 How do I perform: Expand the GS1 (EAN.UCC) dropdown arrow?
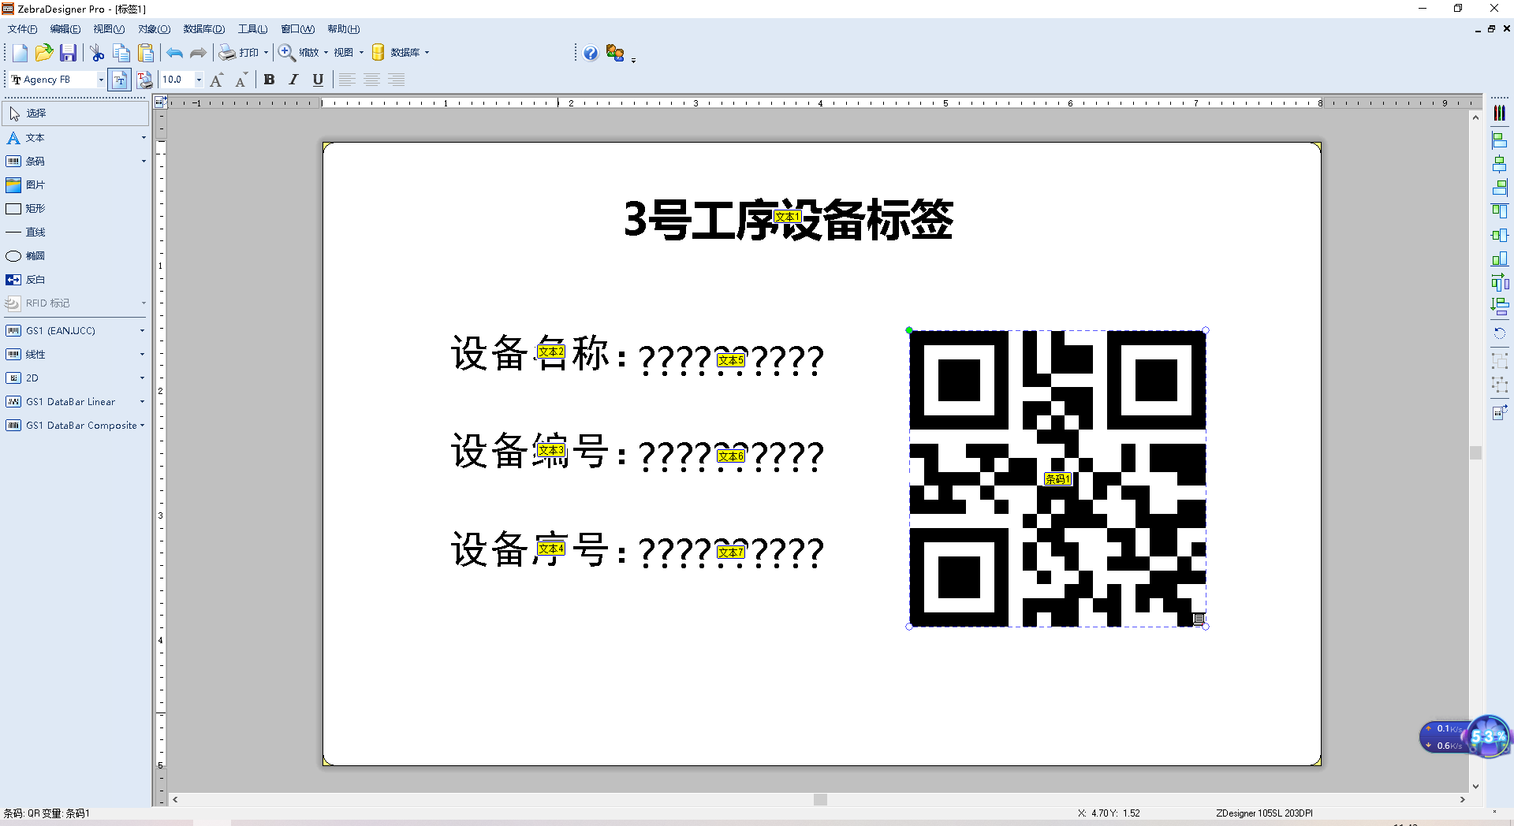tap(142, 331)
